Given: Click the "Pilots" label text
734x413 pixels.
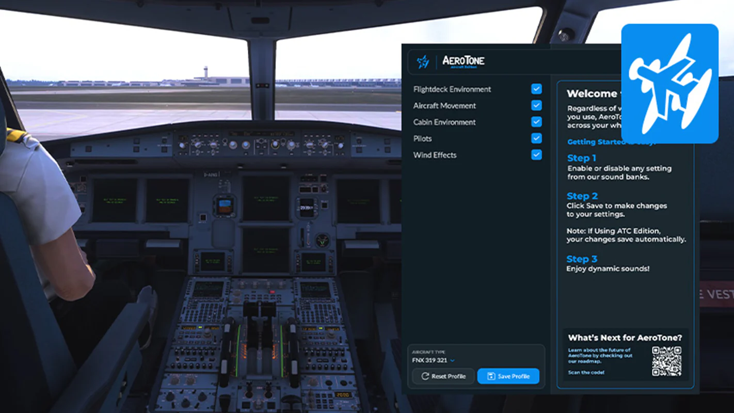Looking at the screenshot, I should pyautogui.click(x=422, y=139).
